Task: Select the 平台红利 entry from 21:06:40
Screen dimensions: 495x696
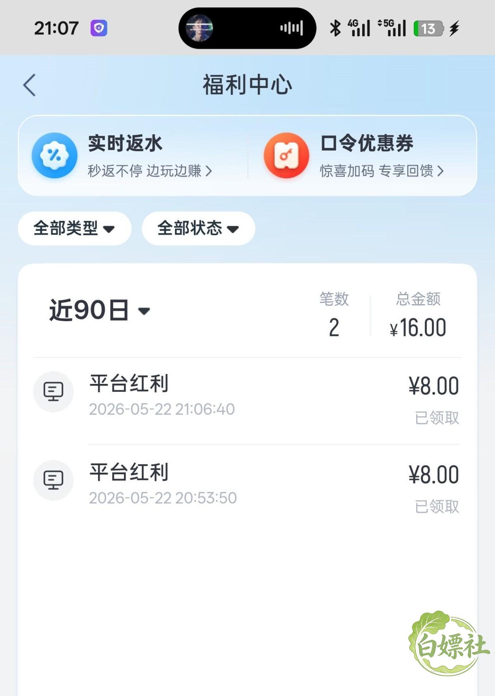Action: tap(246, 400)
